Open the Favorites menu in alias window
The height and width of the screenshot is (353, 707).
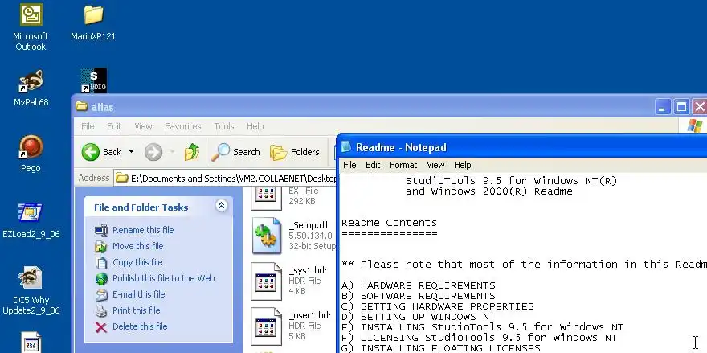(x=182, y=126)
